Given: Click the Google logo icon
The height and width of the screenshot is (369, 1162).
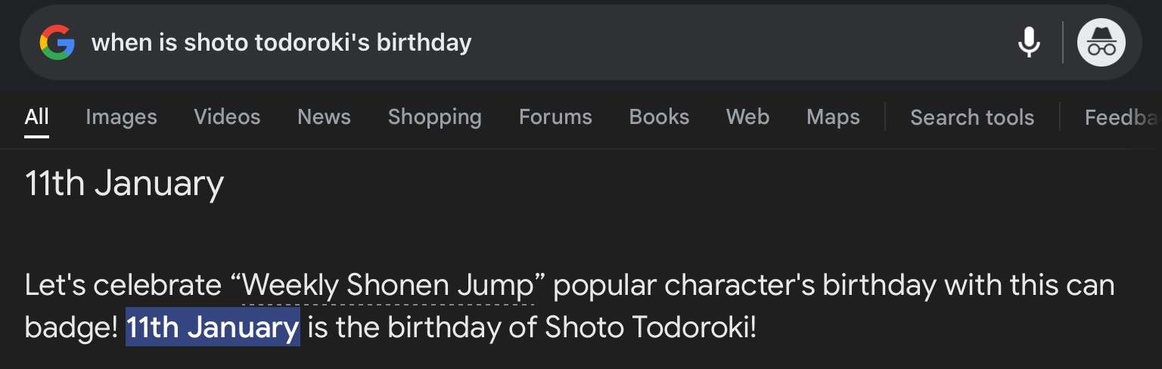Looking at the screenshot, I should (57, 42).
